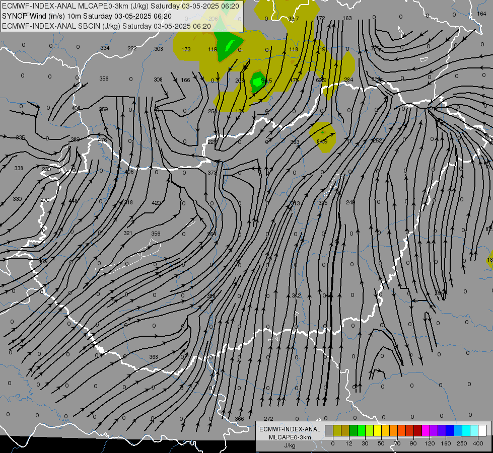Click the 363 map value
493x453 pixels.
tap(295, 142)
